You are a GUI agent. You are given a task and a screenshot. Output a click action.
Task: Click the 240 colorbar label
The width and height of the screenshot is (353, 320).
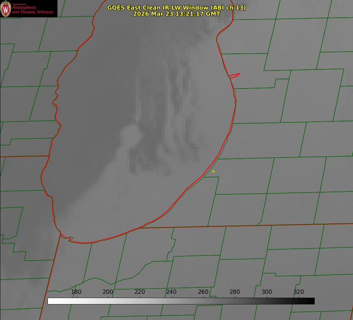point(171,292)
